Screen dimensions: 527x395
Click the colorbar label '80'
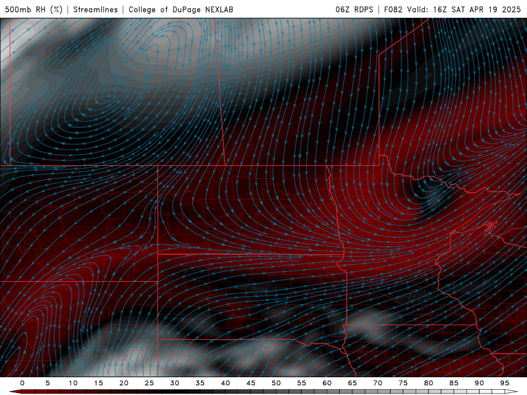(x=429, y=383)
